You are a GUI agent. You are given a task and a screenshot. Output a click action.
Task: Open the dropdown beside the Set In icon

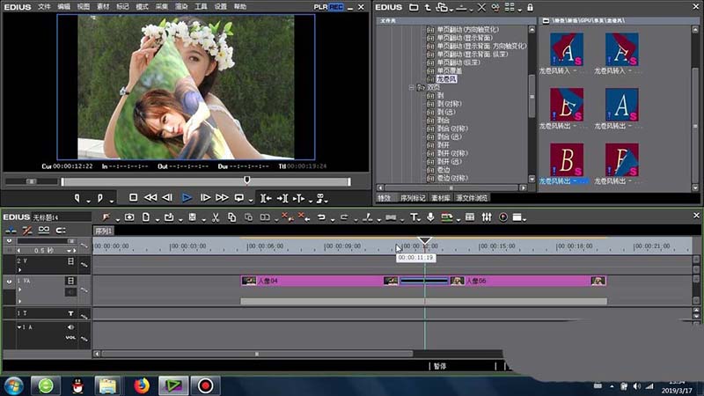pos(89,201)
